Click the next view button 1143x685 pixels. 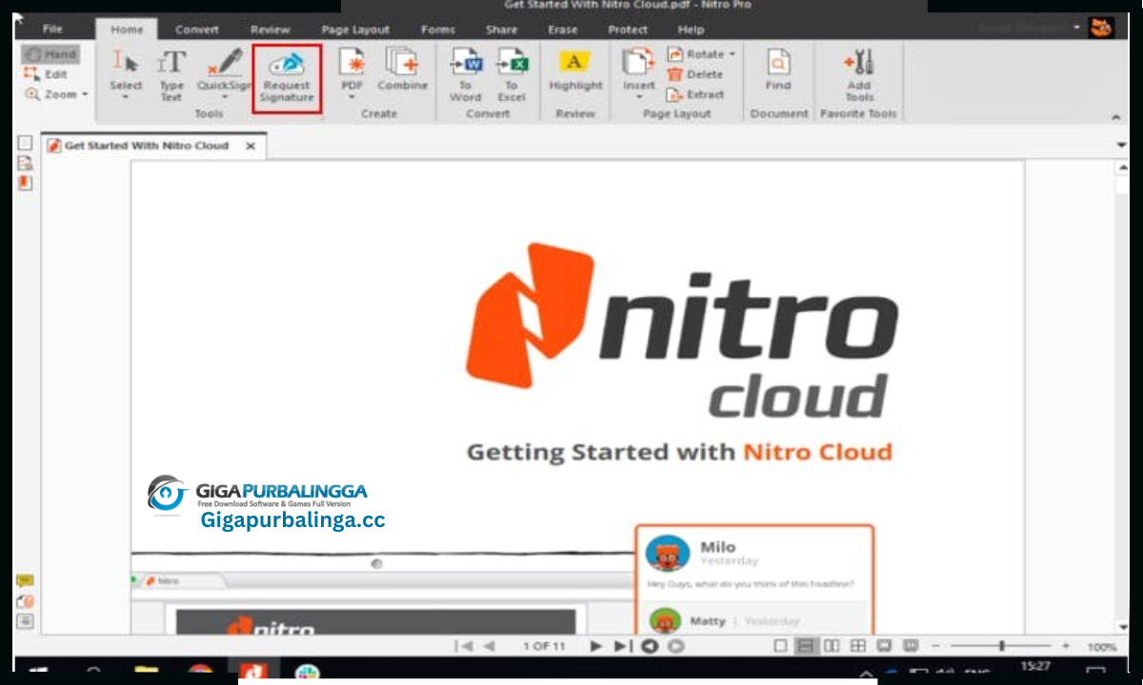675,646
